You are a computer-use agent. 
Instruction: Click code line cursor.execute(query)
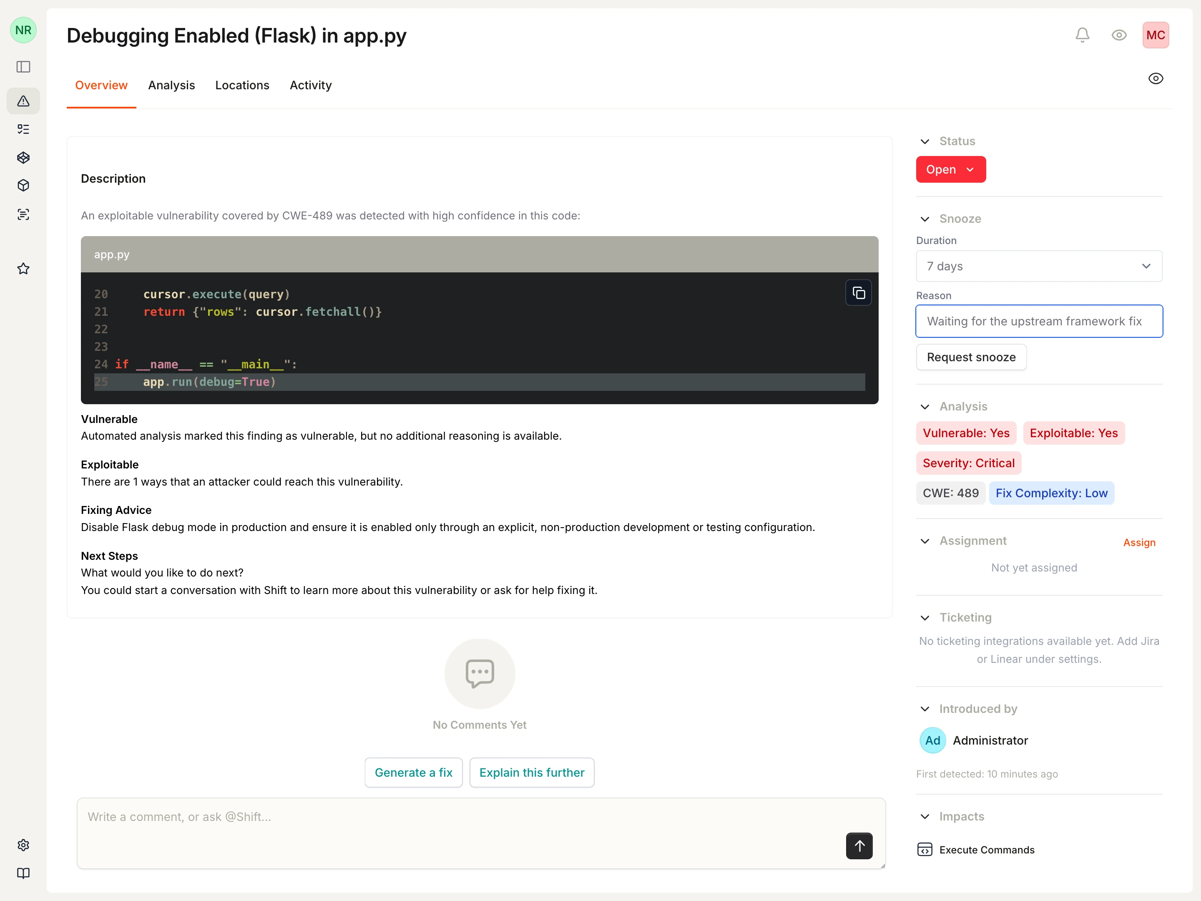tap(216, 294)
